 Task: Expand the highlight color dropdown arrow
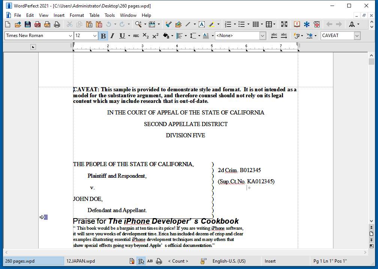(x=218, y=24)
